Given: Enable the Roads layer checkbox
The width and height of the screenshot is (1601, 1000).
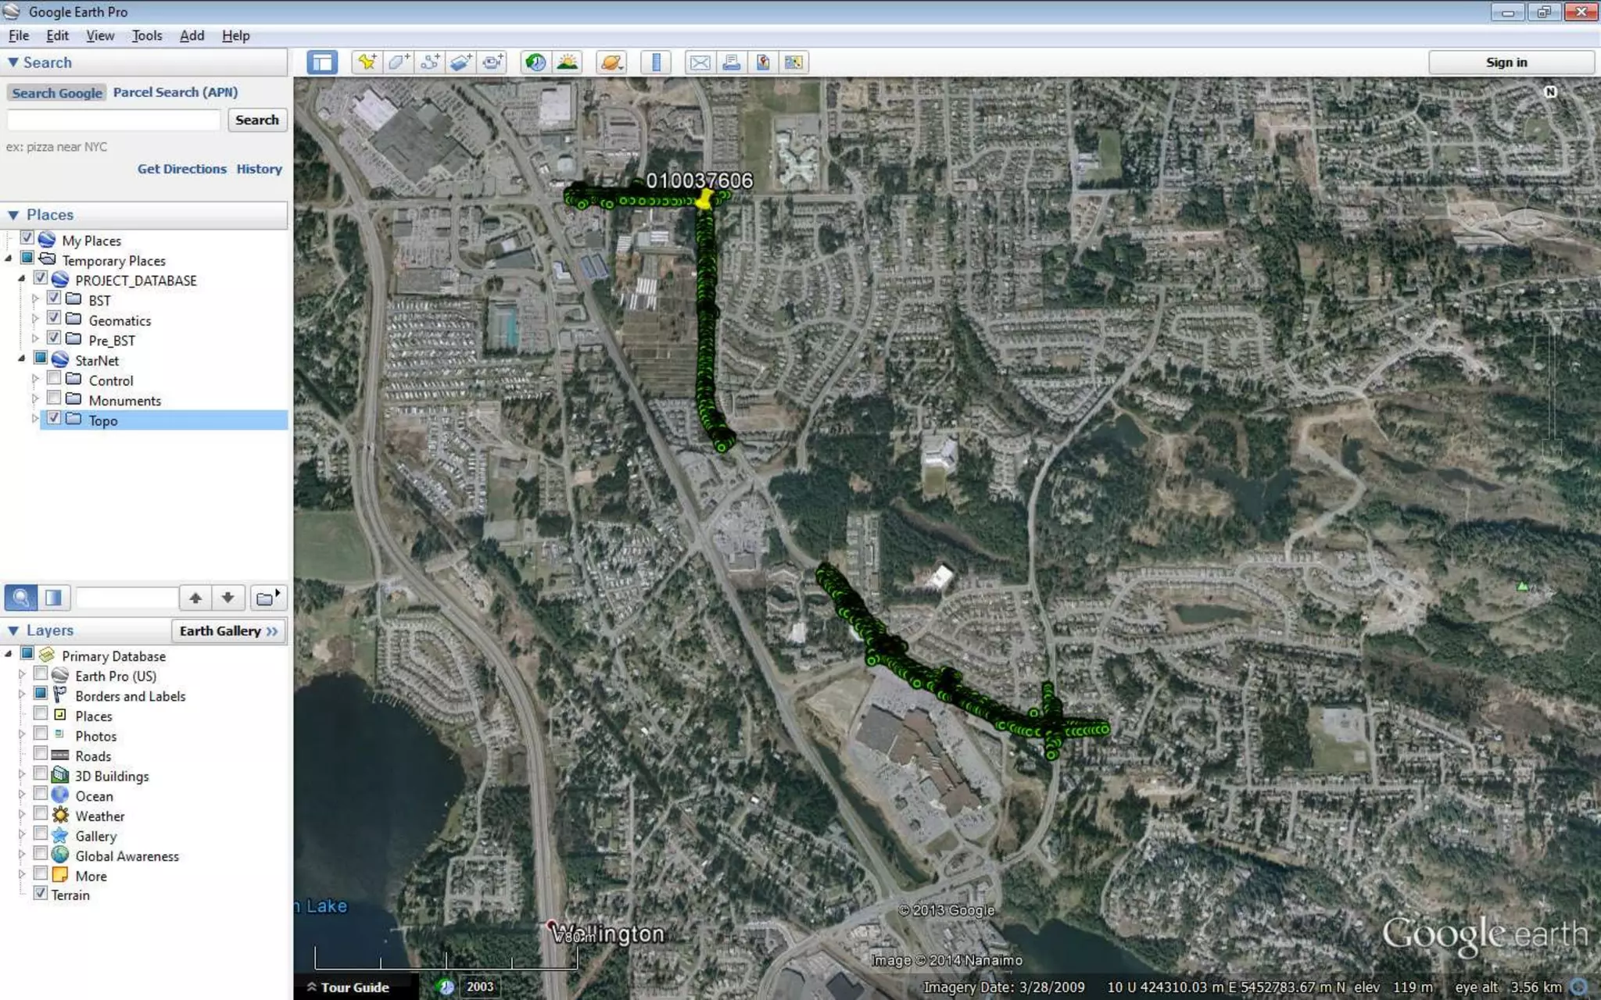Looking at the screenshot, I should point(41,754).
